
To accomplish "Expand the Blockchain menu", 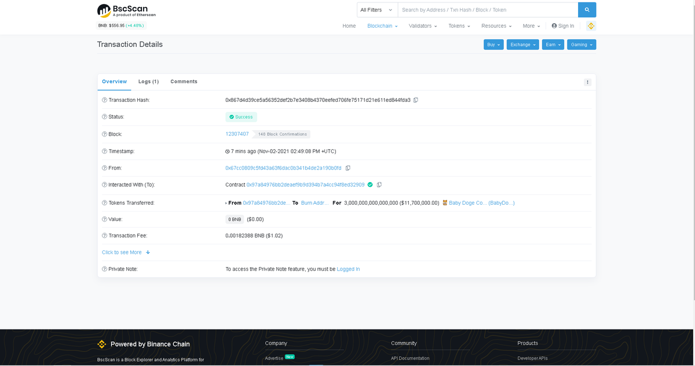I will 382,26.
